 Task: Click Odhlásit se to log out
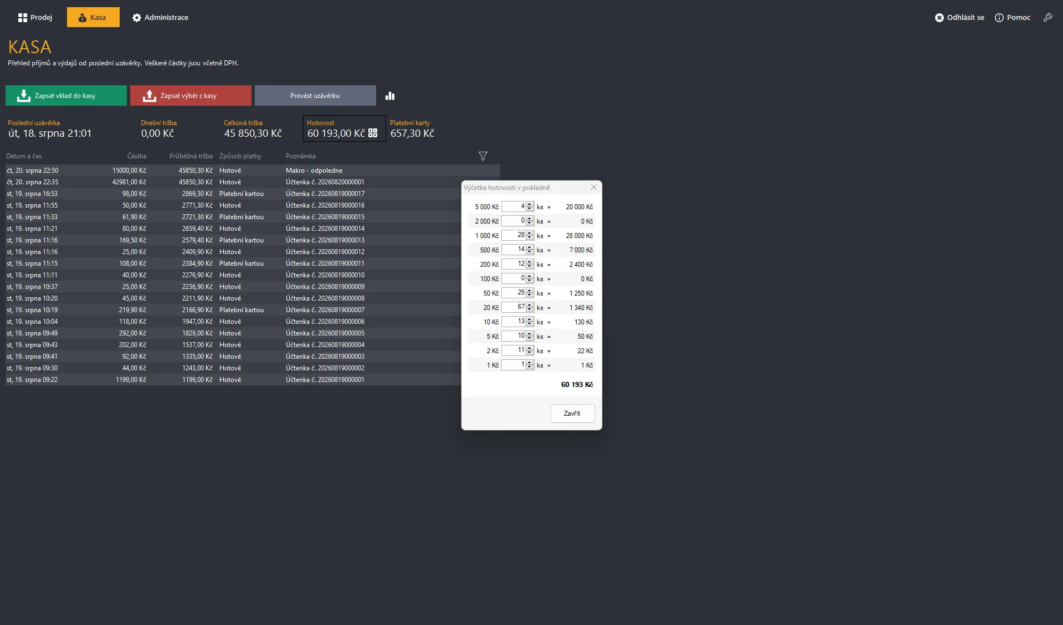(959, 18)
